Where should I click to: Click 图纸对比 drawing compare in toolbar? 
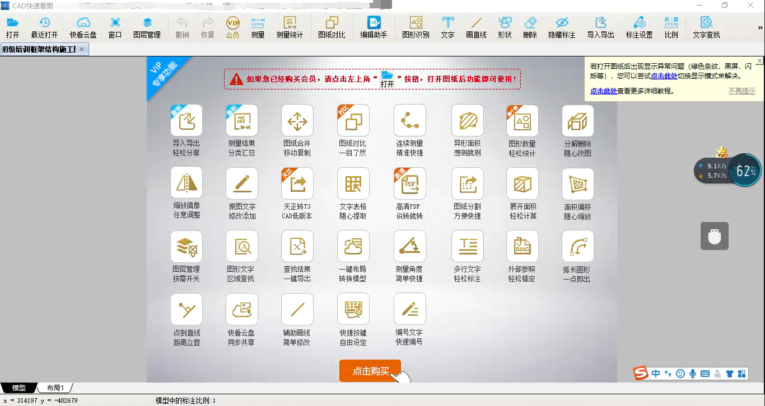pos(332,27)
